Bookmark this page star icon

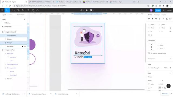pyautogui.click(x=148, y=6)
